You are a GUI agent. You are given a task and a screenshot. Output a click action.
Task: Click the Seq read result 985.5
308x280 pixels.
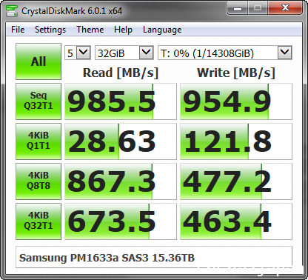point(121,101)
